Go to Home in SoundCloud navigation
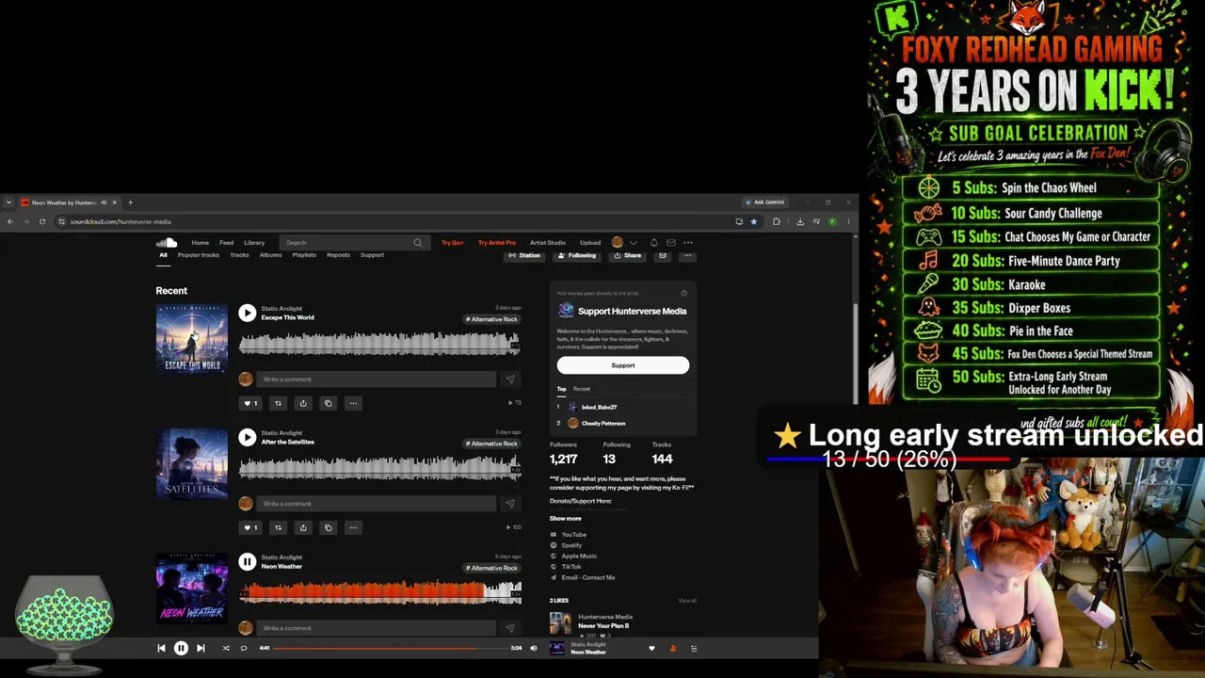 tap(201, 243)
